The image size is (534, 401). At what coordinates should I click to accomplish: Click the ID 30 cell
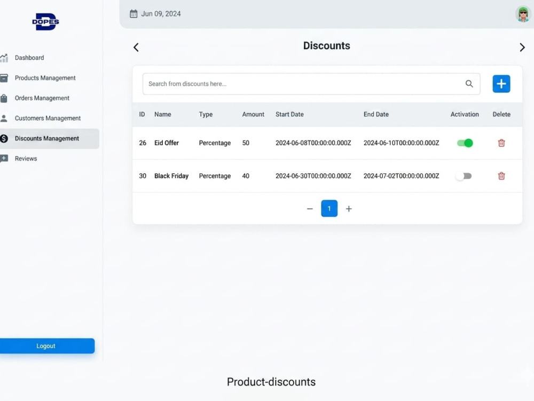tap(143, 176)
